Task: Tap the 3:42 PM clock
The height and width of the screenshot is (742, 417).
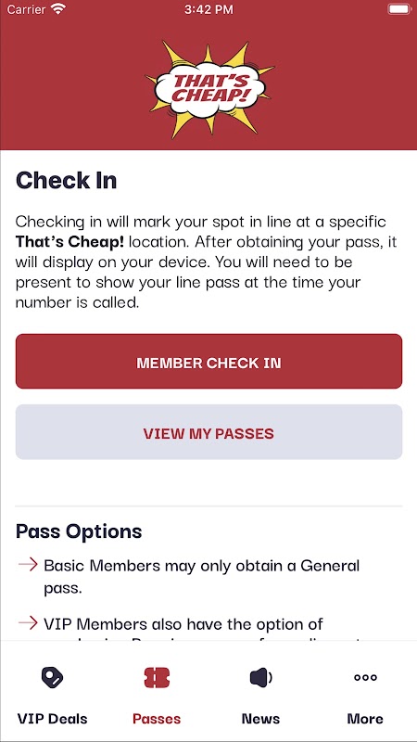Action: [208, 9]
